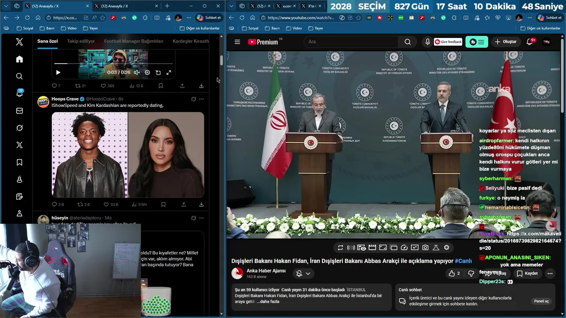The height and width of the screenshot is (318, 566).
Task: Download media from the Hoops Crave post
Action: coord(201,204)
